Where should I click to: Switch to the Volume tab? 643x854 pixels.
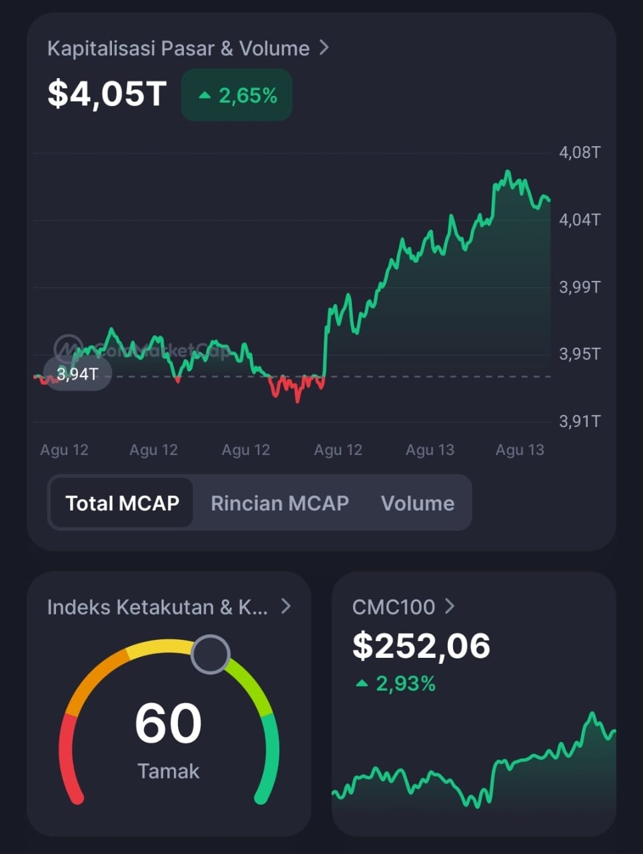418,503
